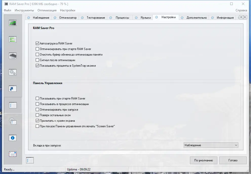The image size is (251, 174).
Task: Switch to the Тестирование tab
Action: (93, 18)
